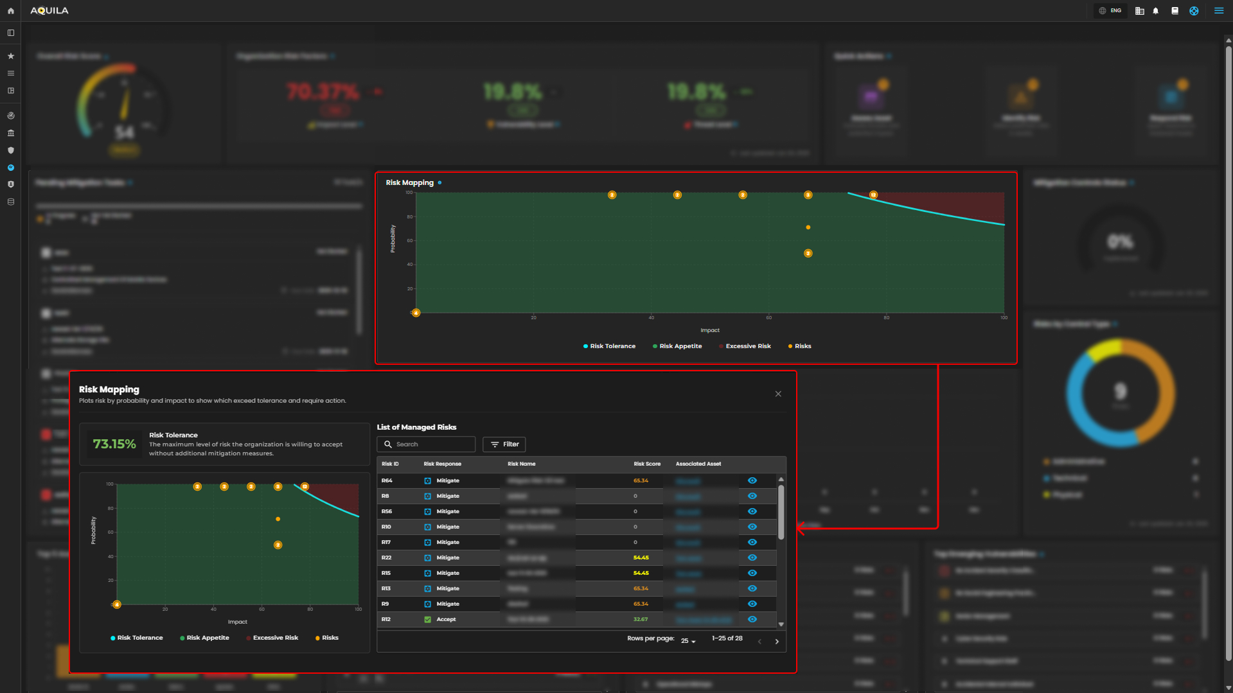The height and width of the screenshot is (693, 1233).
Task: Expand the top-right hamburger menu
Action: 1218,11
